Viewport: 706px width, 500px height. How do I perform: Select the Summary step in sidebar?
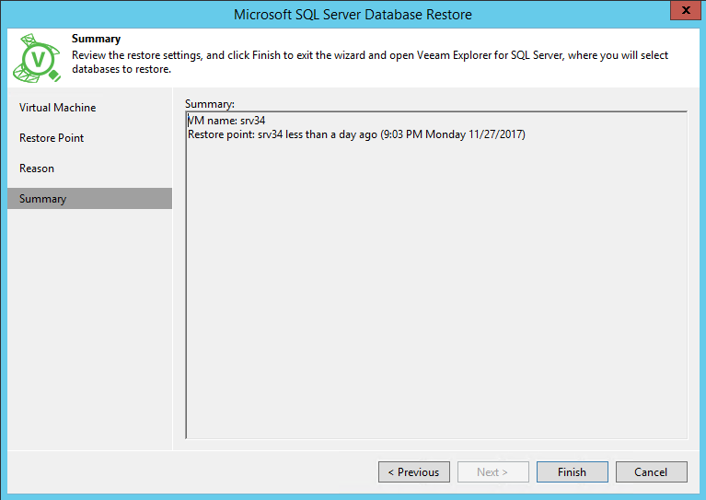pos(89,199)
